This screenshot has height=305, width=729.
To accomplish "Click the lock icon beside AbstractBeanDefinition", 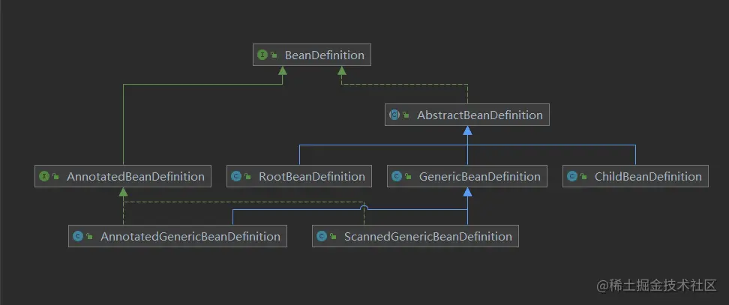I will point(406,115).
